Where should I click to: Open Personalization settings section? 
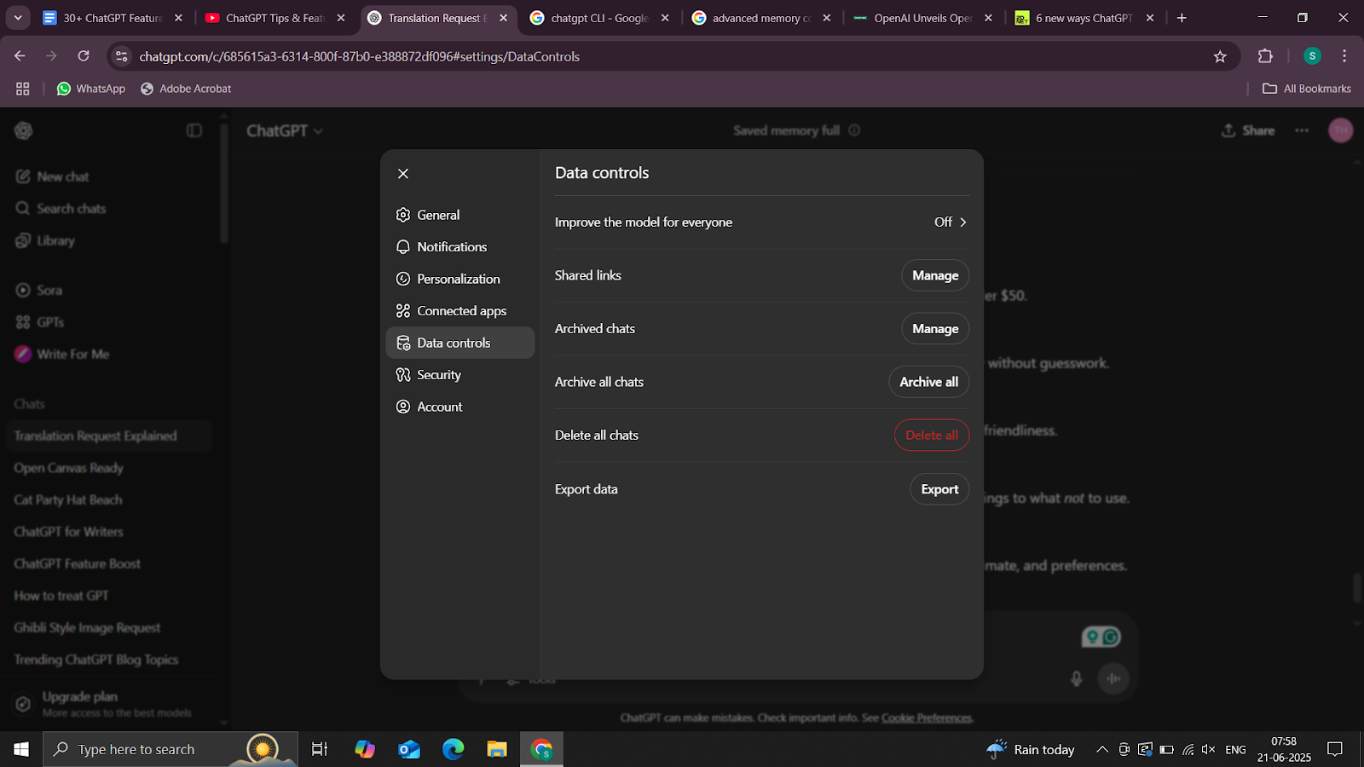(459, 279)
